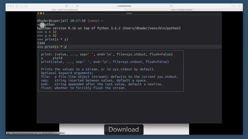Click the 'end: string appended after' line
The width and height of the screenshot is (248, 139).
point(102,84)
